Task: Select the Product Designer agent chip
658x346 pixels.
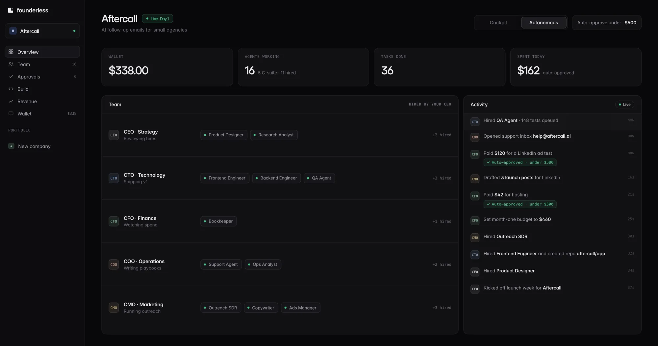Action: coord(224,135)
